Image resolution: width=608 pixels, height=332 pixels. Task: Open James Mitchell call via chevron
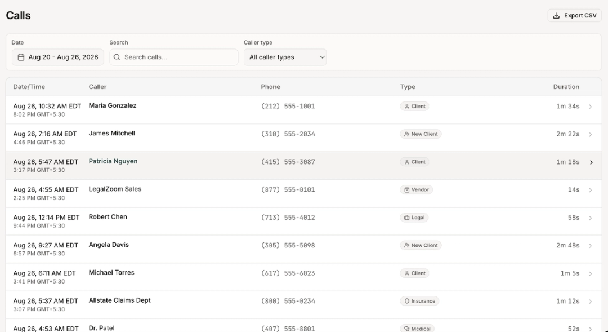591,134
